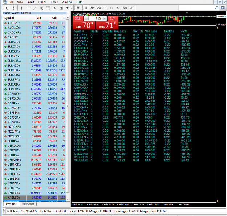Viewport: 227px width, 216px height.
Task: Click the Market Watch scroll-down arrow
Action: tap(68, 199)
